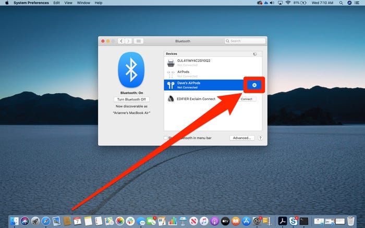
Task: Open App Store from the Dock
Action: 246,221
